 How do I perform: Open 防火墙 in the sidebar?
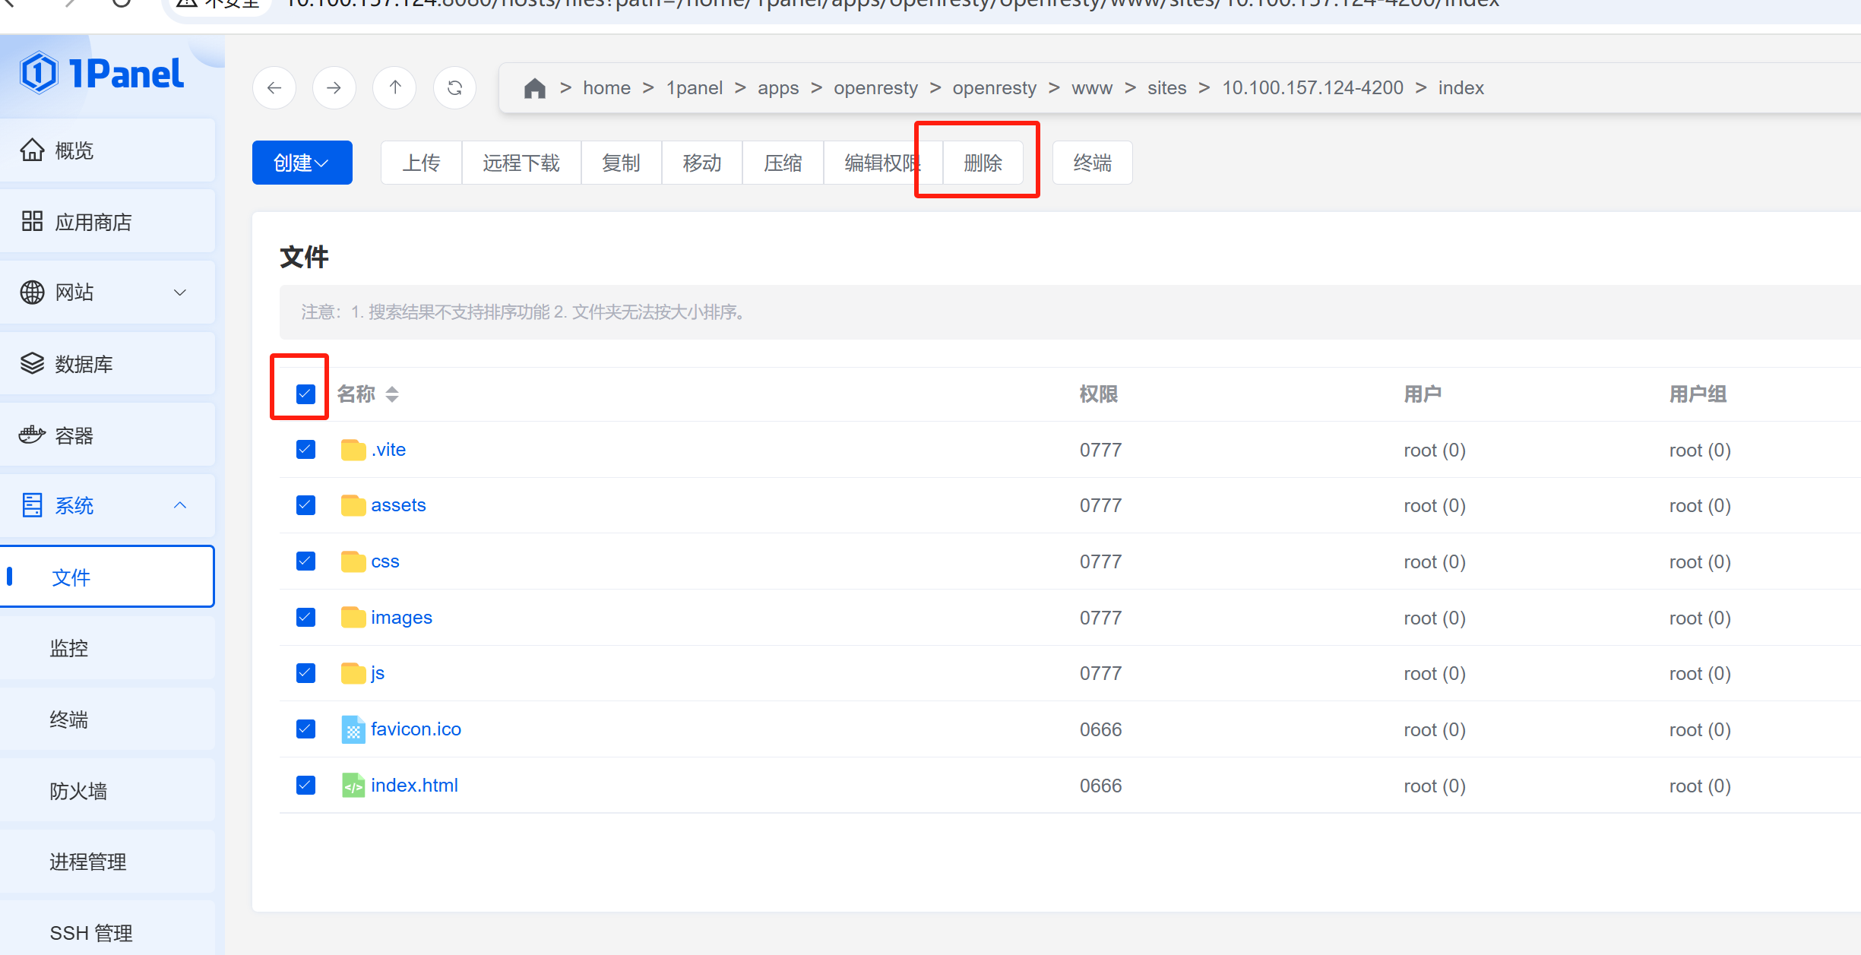click(78, 791)
